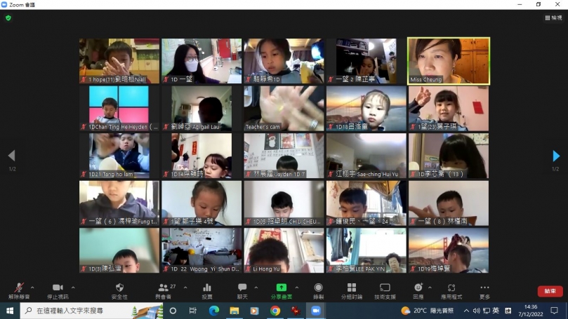Open the Chat panel
The width and height of the screenshot is (568, 319).
pos(242,288)
